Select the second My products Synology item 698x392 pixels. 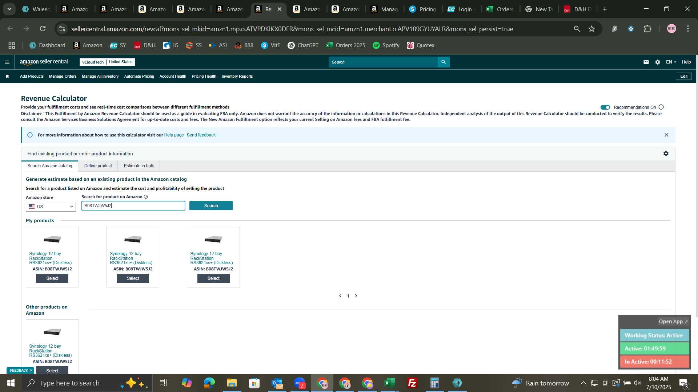click(x=133, y=278)
